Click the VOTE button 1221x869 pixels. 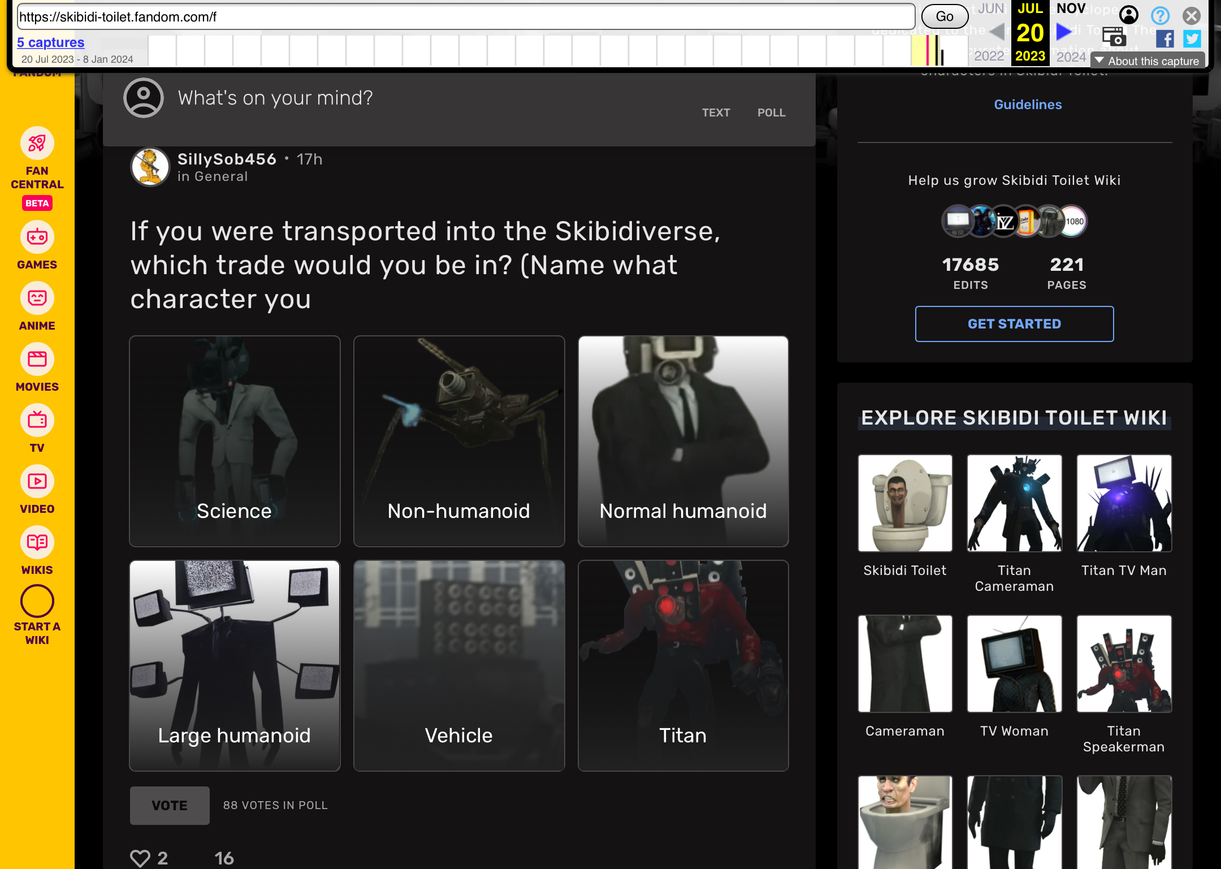pyautogui.click(x=170, y=805)
